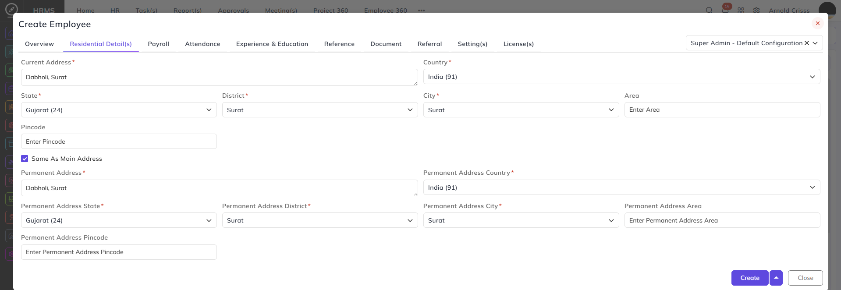Click the Enter Pincode input

click(x=119, y=141)
